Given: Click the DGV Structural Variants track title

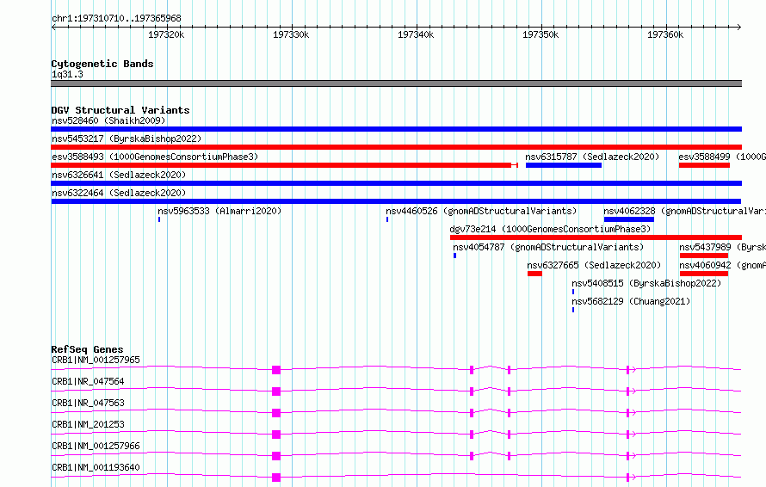Looking at the screenshot, I should click(x=120, y=110).
